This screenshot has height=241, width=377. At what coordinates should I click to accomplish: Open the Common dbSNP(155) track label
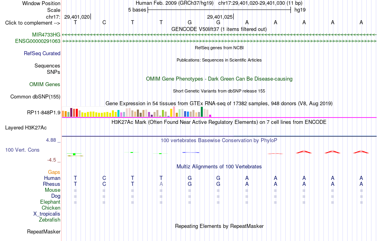(35, 97)
